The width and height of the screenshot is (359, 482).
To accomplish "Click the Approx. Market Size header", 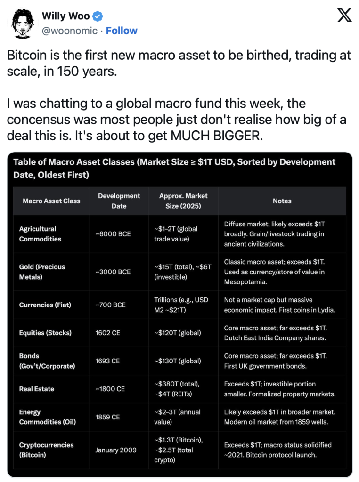I will [183, 201].
